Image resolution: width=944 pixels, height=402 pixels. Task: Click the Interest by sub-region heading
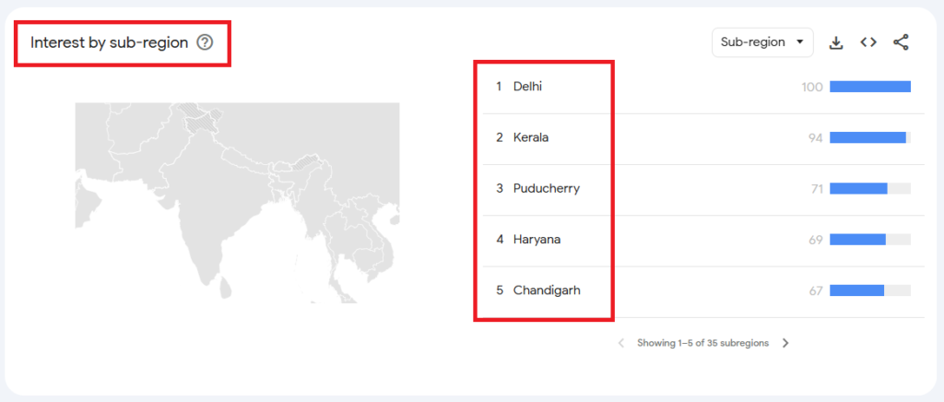coord(109,42)
